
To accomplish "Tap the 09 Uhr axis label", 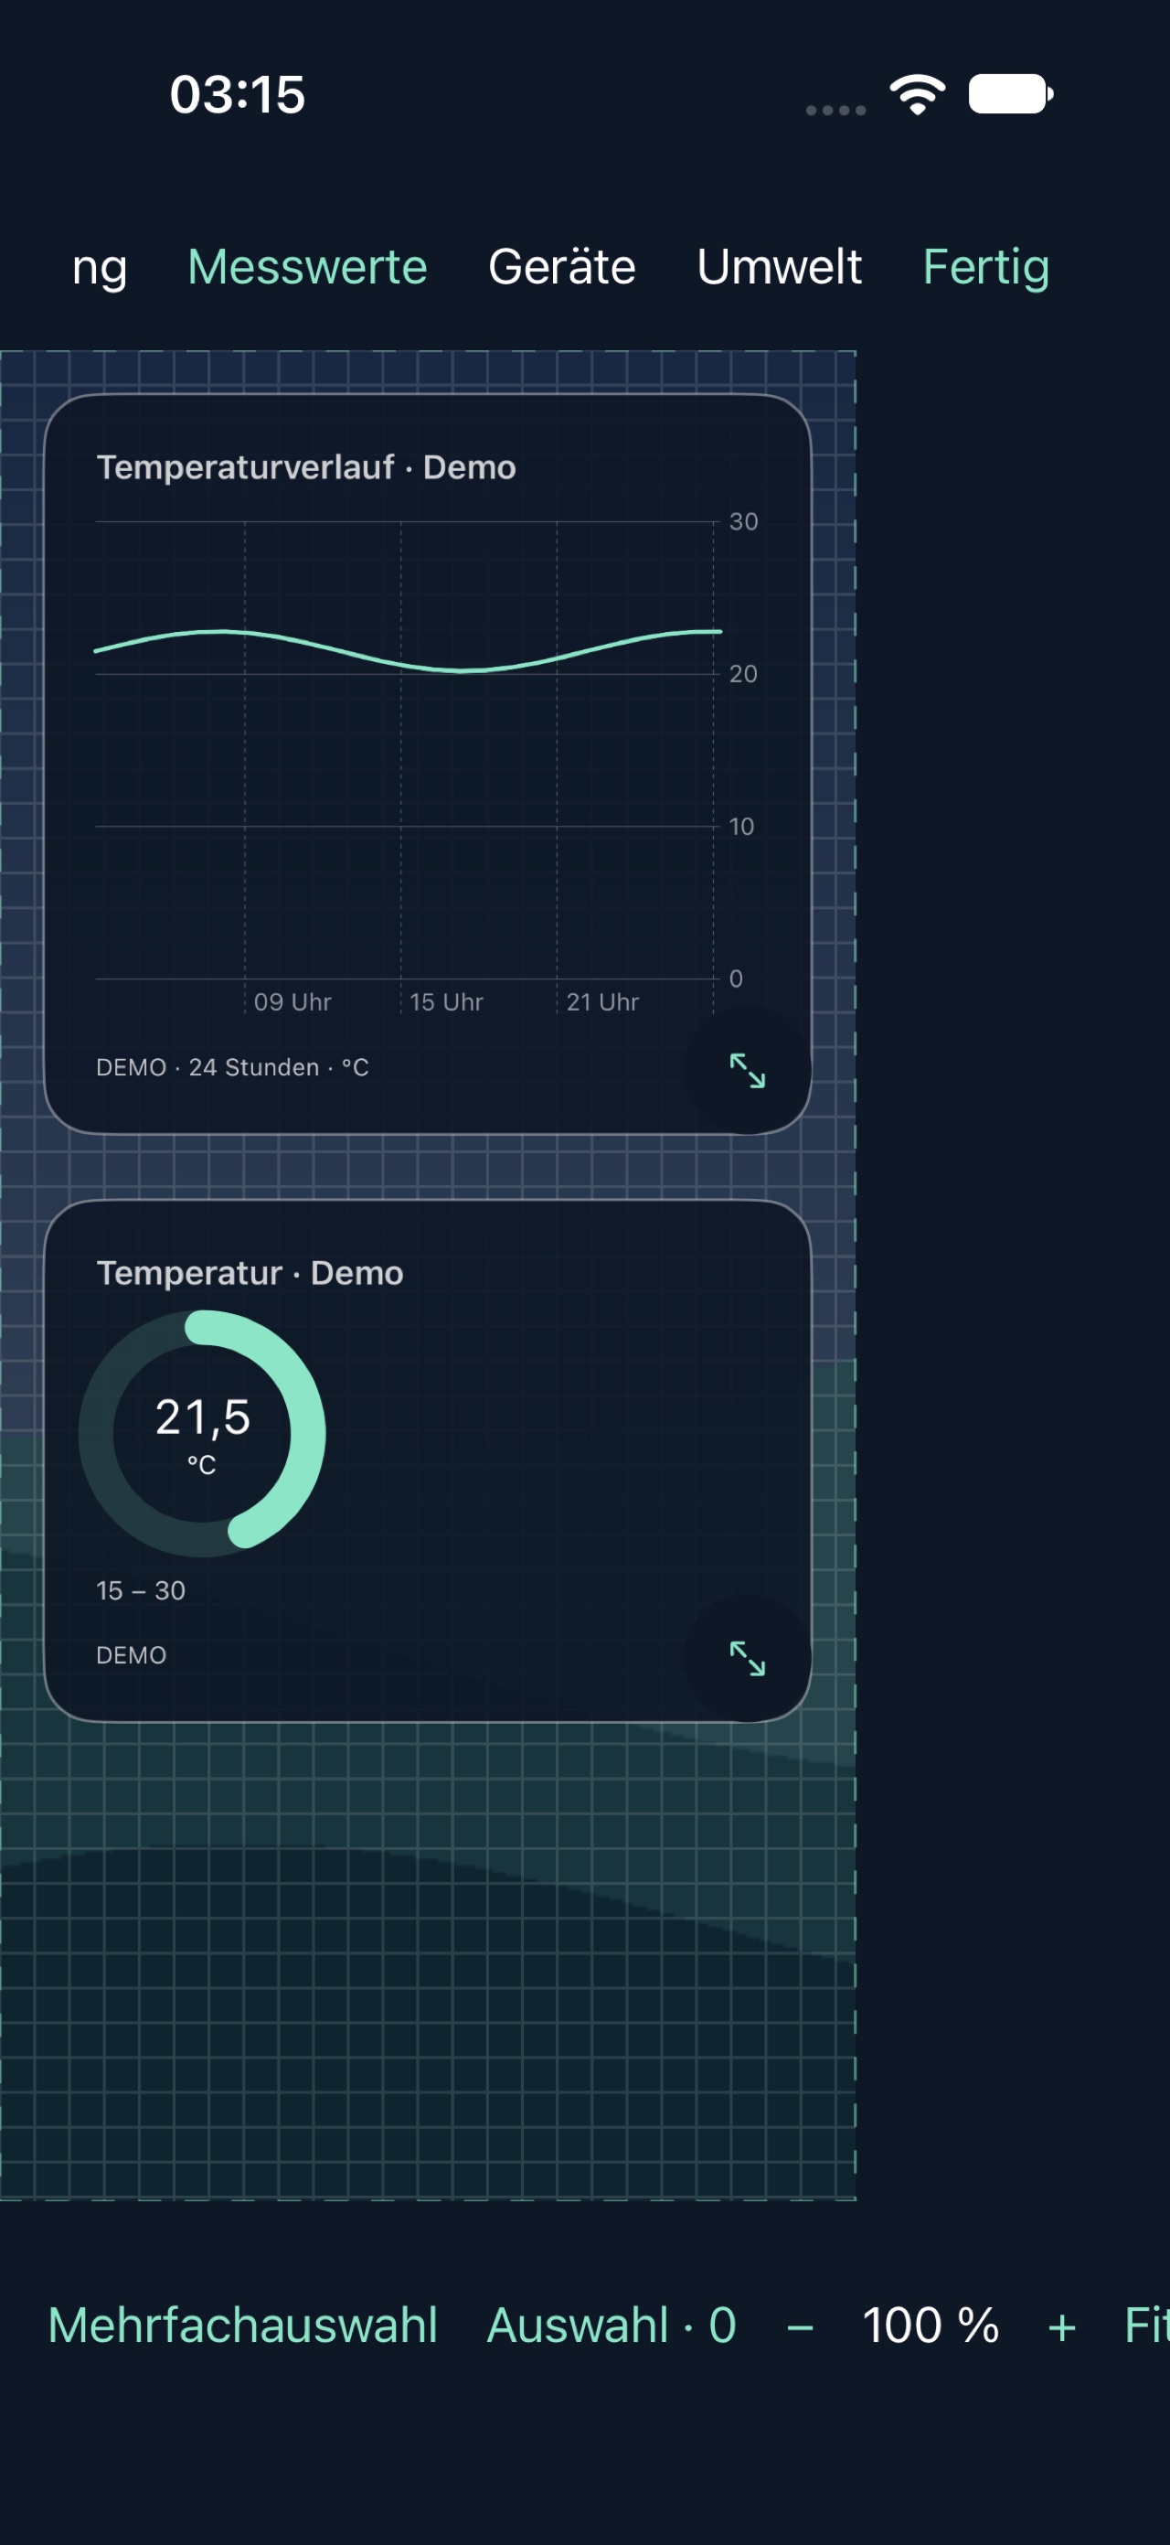I will click(x=292, y=1001).
